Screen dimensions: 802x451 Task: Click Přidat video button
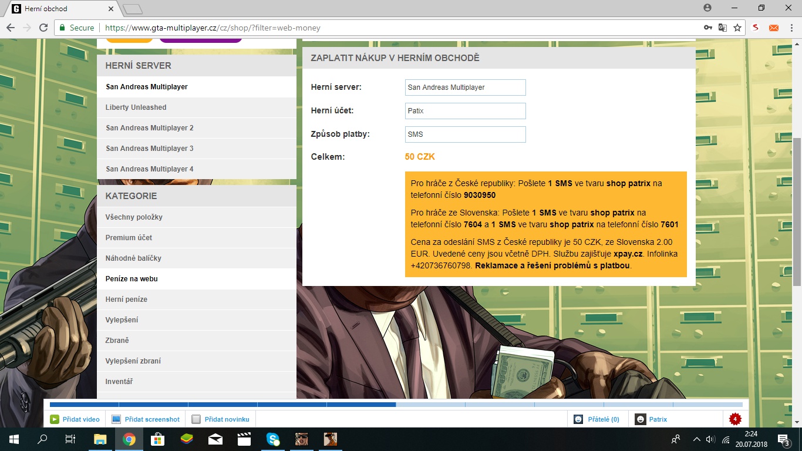pyautogui.click(x=75, y=419)
